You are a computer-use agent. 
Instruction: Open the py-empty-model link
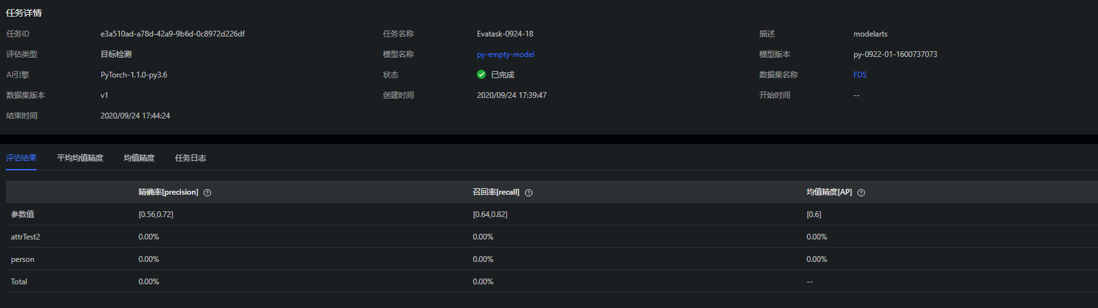505,54
